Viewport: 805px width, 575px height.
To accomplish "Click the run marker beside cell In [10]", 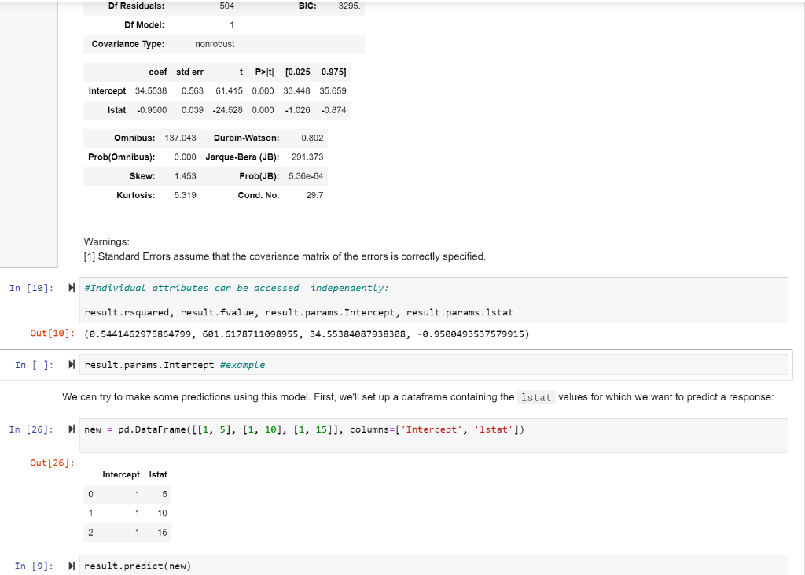I will 70,287.
